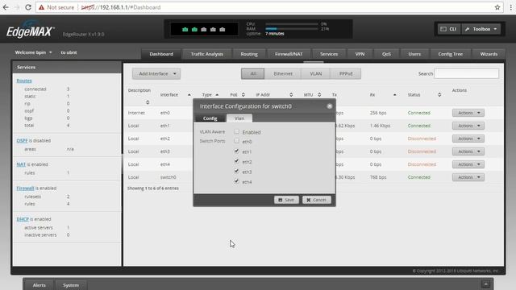Image resolution: width=516 pixels, height=290 pixels.
Task: Cancel the interface configuration dialog
Action: pos(317,200)
